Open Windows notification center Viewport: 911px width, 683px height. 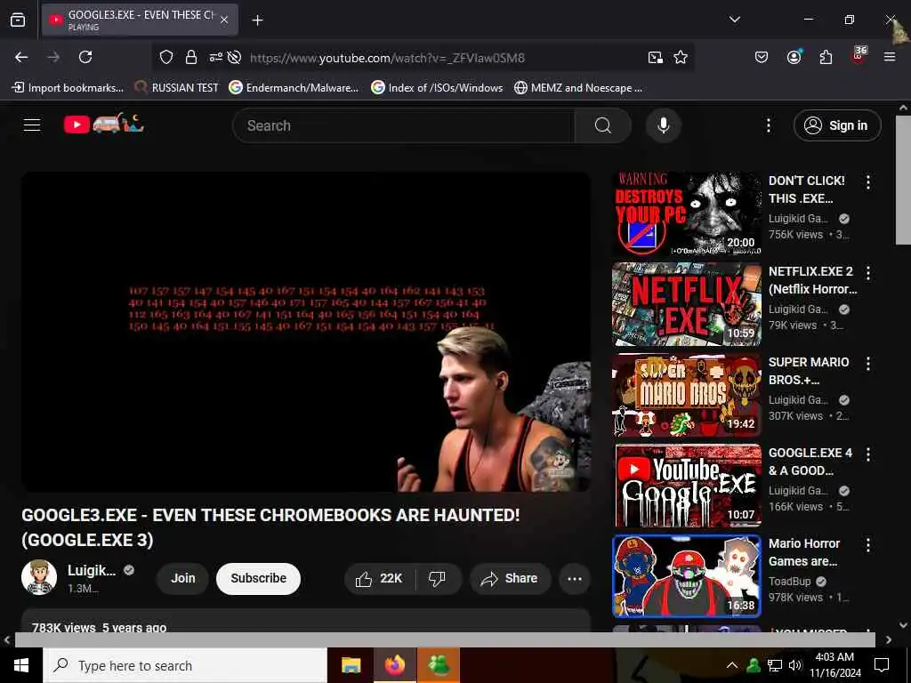pos(882,665)
